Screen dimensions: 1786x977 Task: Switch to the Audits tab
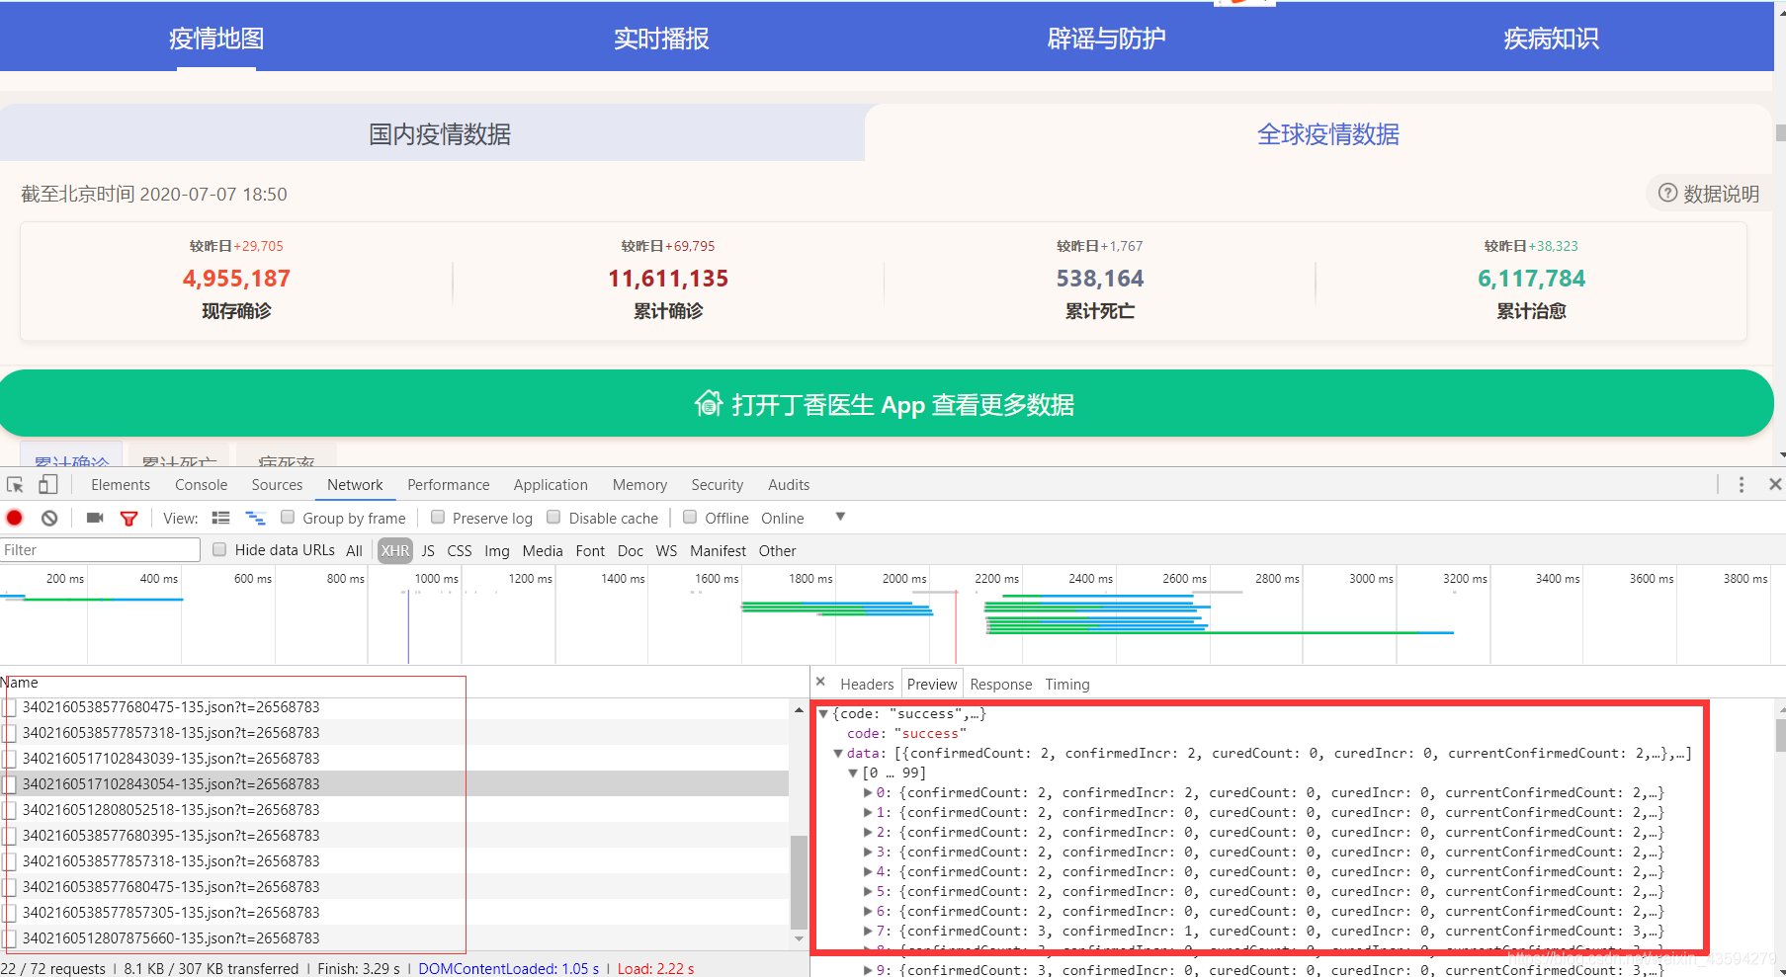(x=789, y=485)
